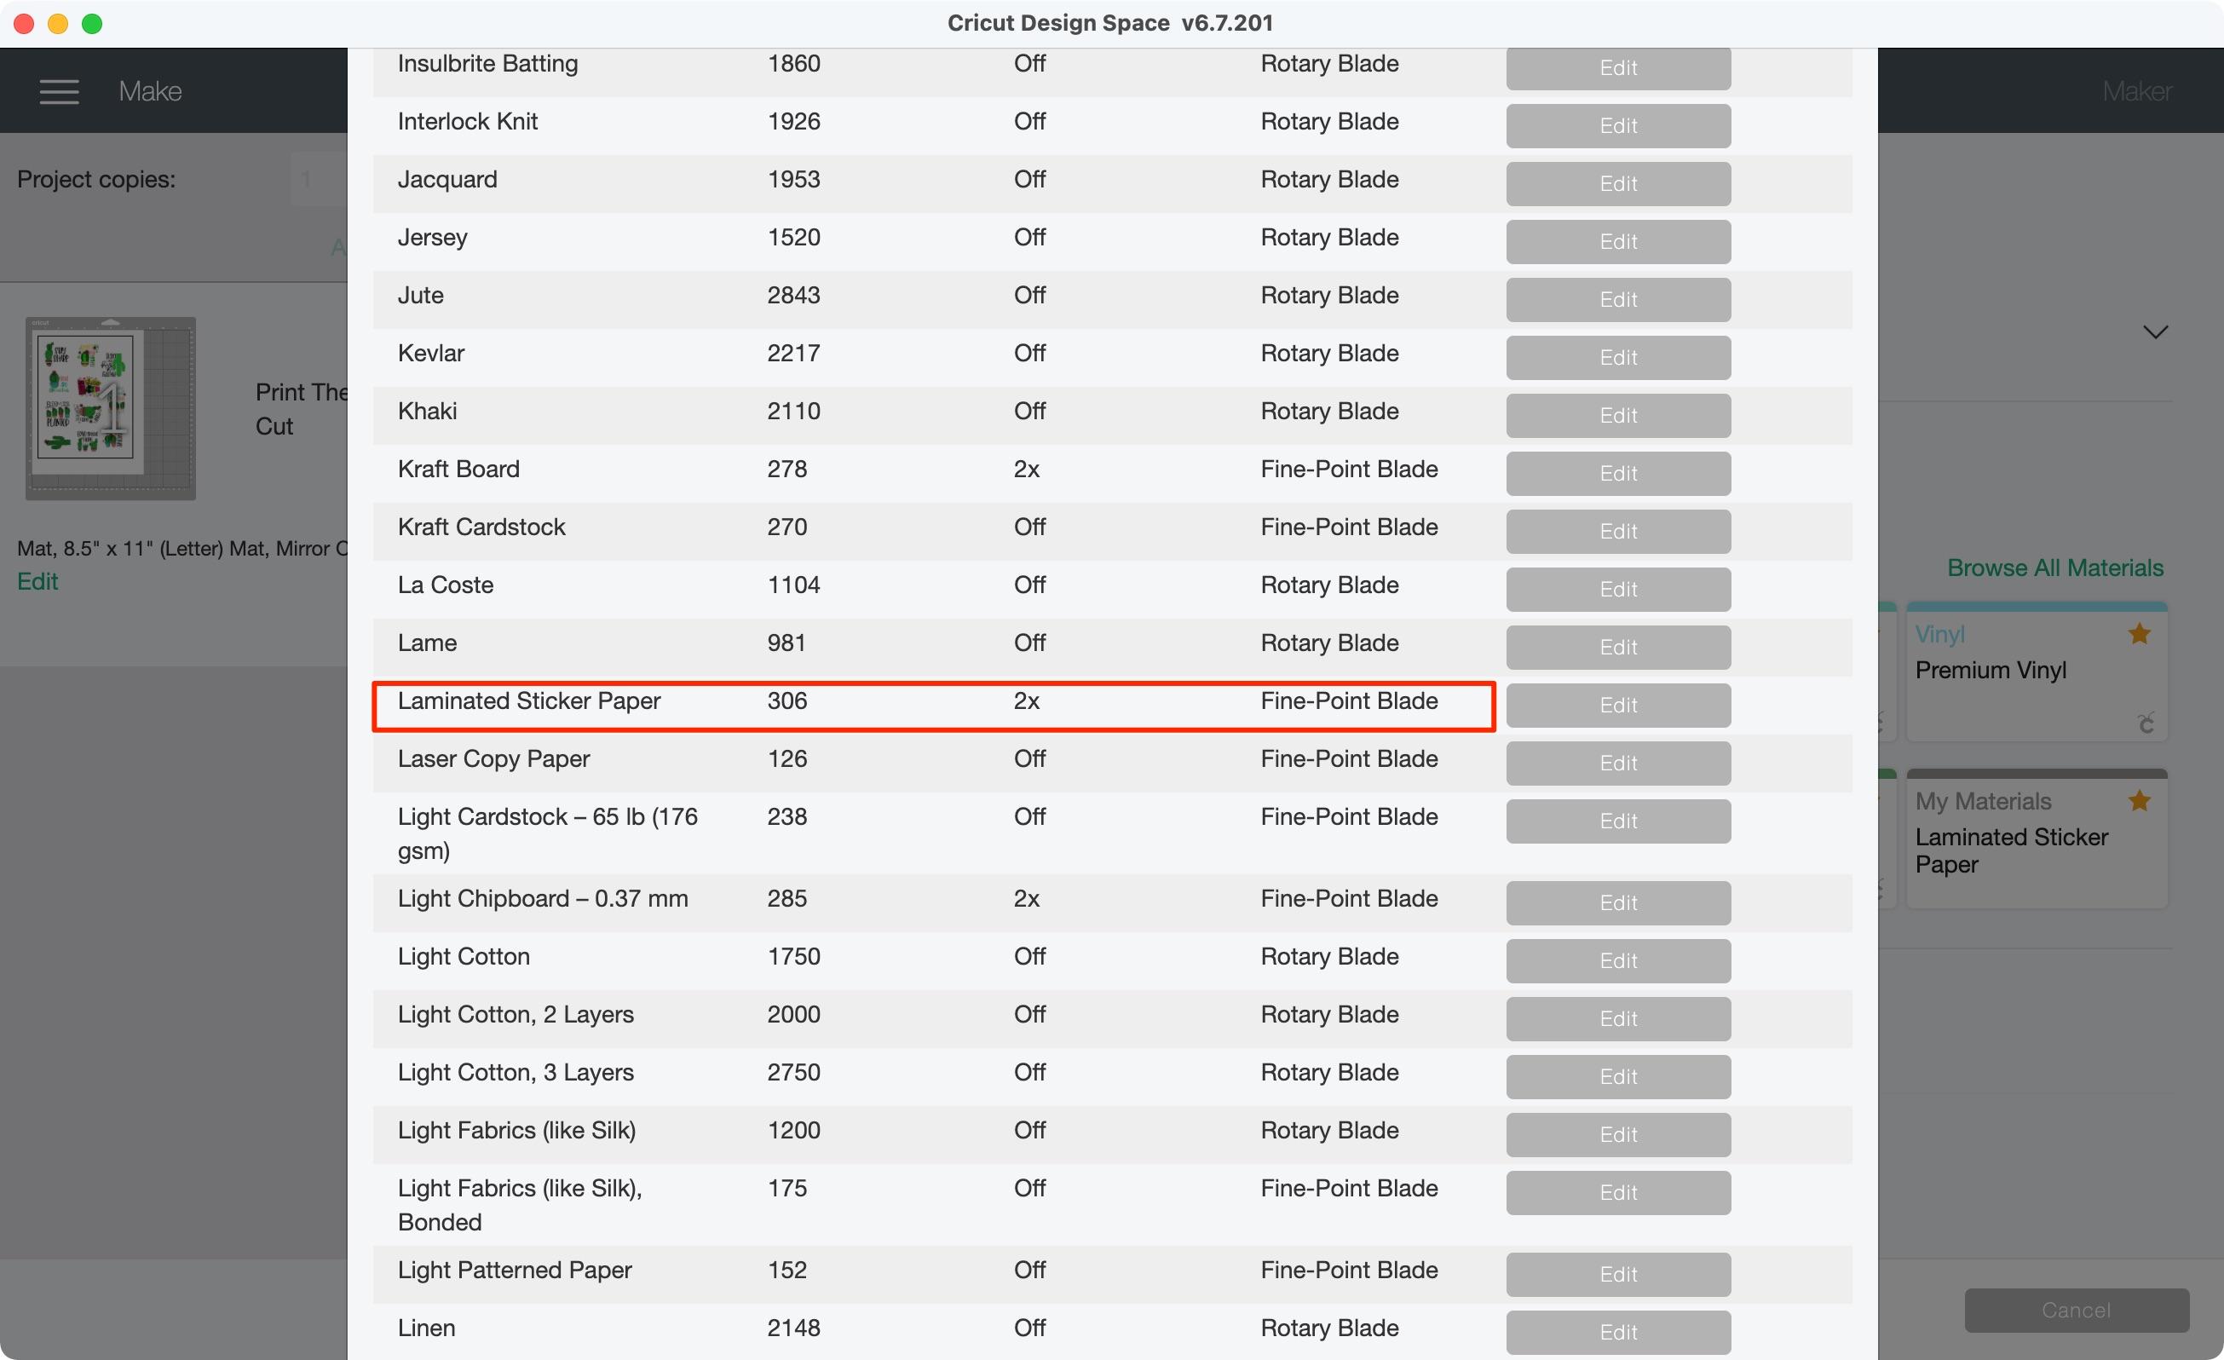Click the Project copies input field
The height and width of the screenshot is (1360, 2224).
click(319, 180)
